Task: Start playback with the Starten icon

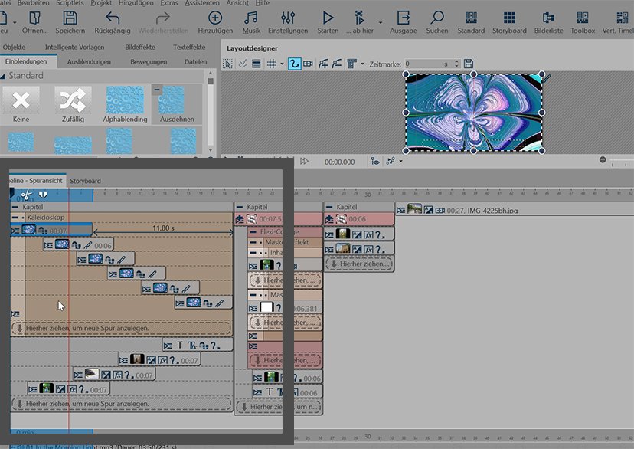Action: 328,18
